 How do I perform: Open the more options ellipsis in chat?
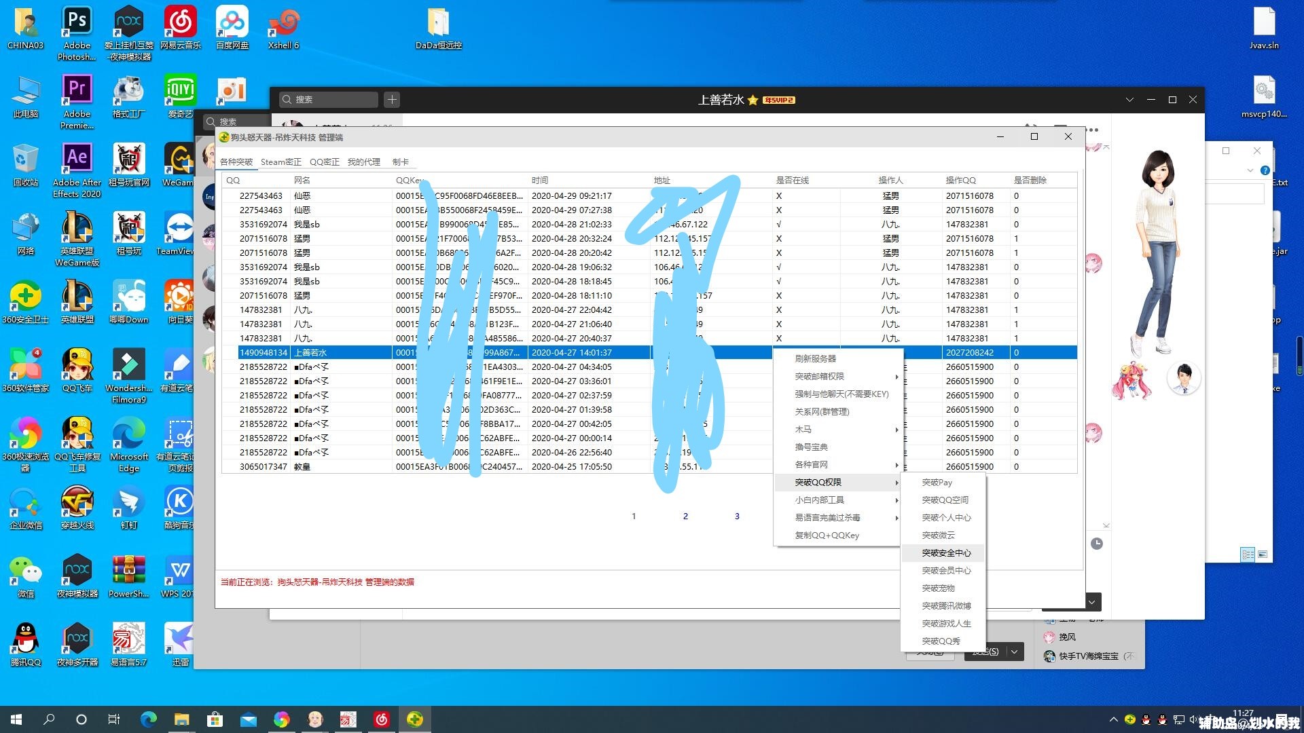point(1092,129)
